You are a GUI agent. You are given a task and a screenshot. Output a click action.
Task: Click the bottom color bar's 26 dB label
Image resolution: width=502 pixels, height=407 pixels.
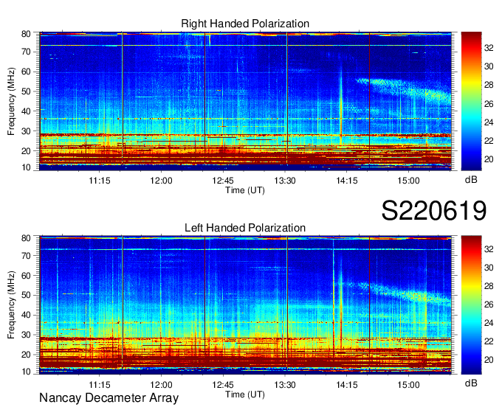[x=489, y=305]
